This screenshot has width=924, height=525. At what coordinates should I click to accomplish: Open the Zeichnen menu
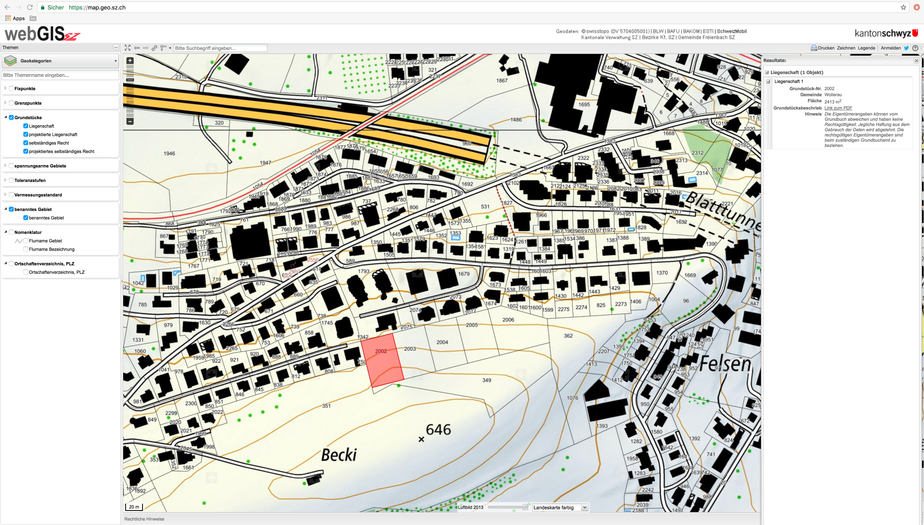click(846, 48)
